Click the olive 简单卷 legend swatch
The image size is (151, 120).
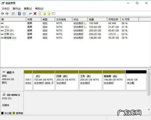tap(14, 113)
